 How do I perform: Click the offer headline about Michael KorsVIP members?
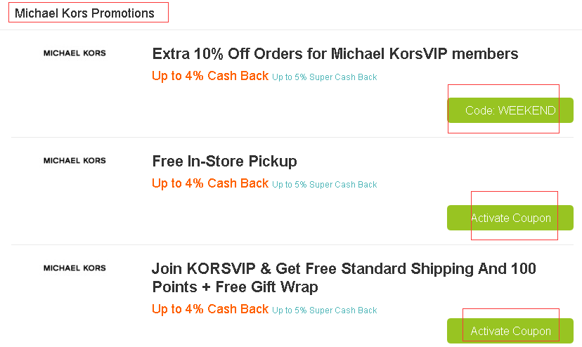pyautogui.click(x=335, y=53)
